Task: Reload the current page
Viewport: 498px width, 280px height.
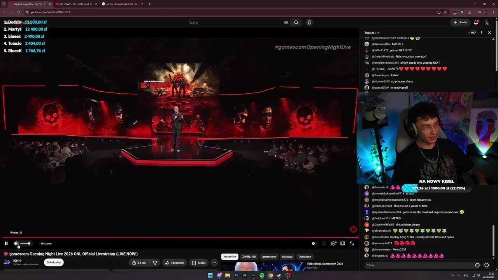Action: pyautogui.click(x=18, y=12)
